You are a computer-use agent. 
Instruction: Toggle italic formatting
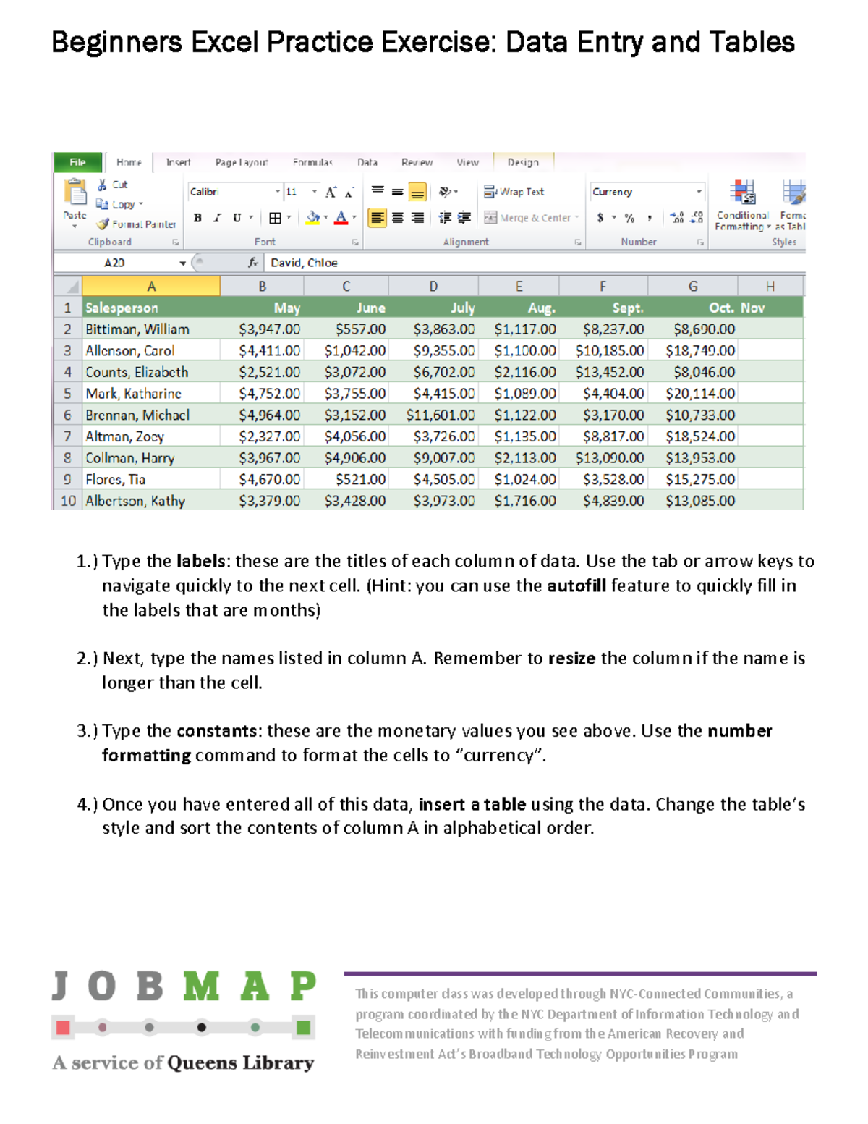coord(217,217)
